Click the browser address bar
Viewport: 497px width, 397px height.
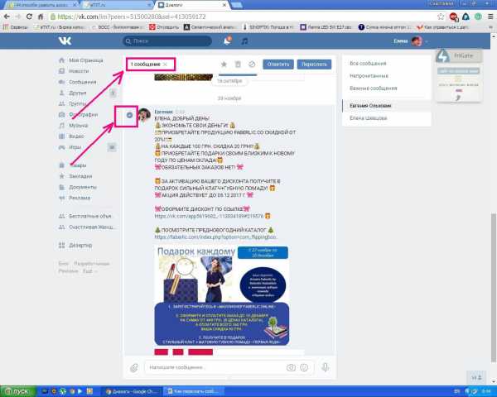(x=243, y=17)
